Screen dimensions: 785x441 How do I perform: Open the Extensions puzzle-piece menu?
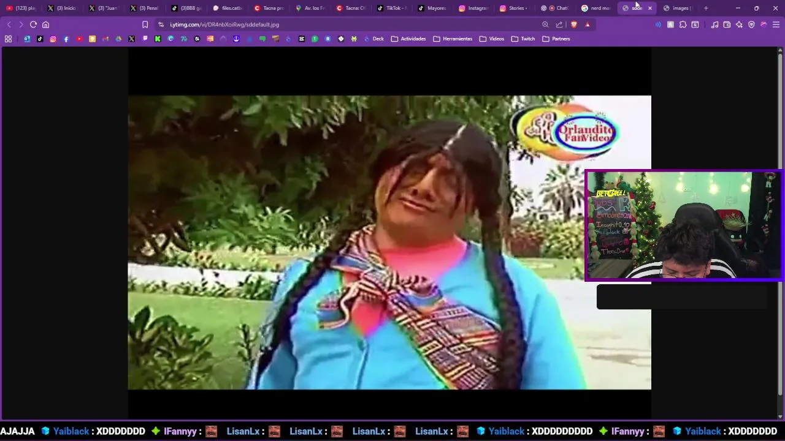coord(683,24)
